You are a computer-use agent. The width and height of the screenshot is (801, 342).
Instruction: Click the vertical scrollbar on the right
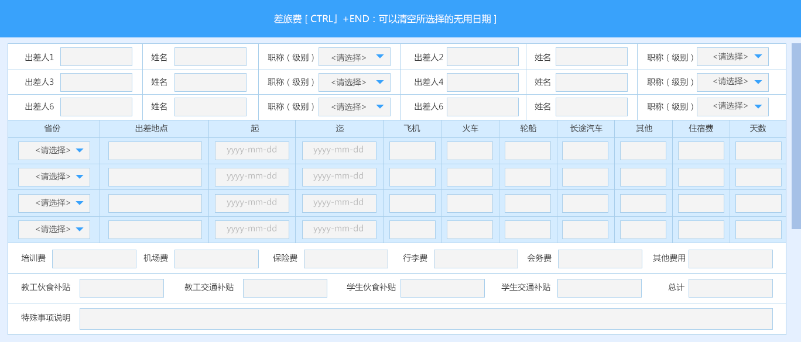pos(796,136)
